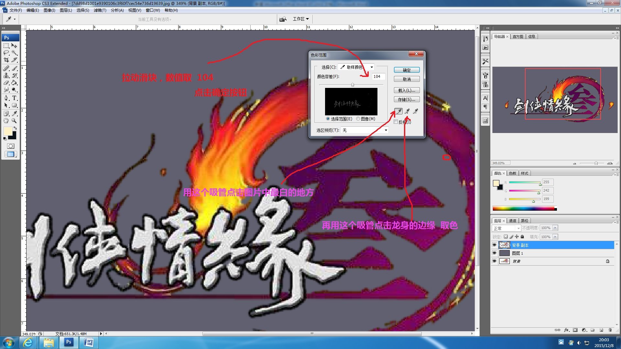Click the foreground color swatch in toolbox
This screenshot has width=621, height=349.
coord(7,131)
